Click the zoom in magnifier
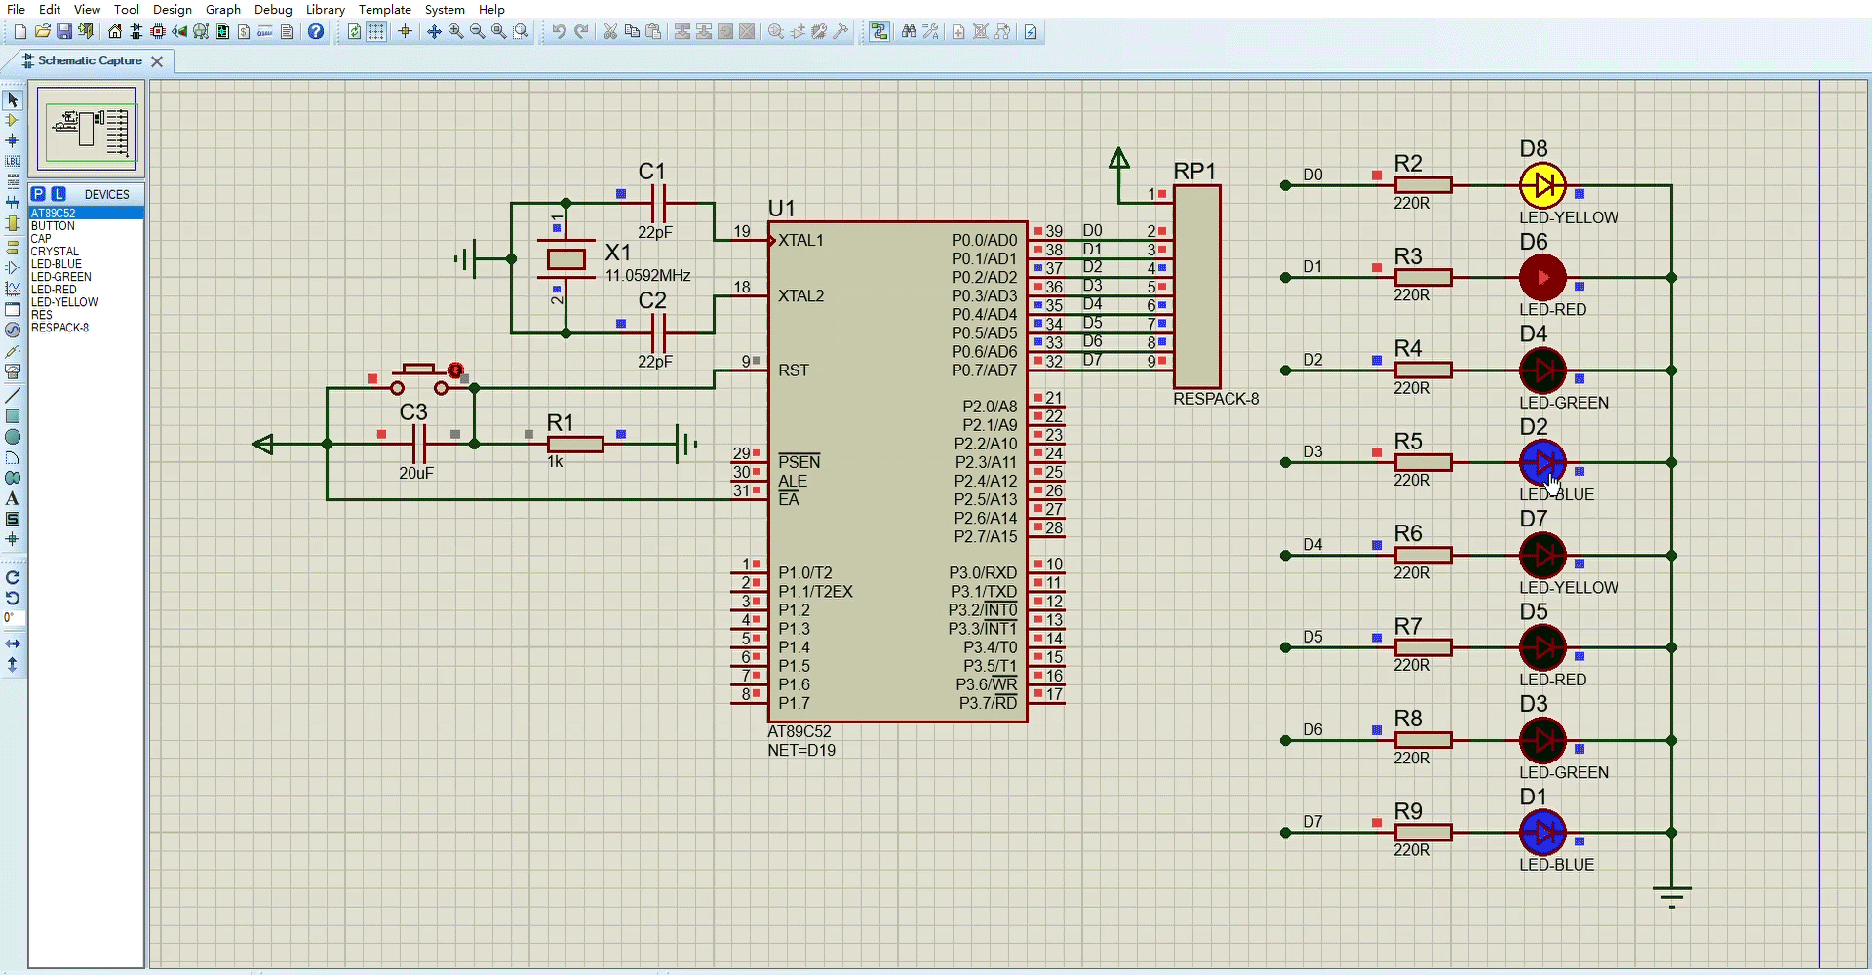Viewport: 1872px width, 975px height. click(x=455, y=32)
